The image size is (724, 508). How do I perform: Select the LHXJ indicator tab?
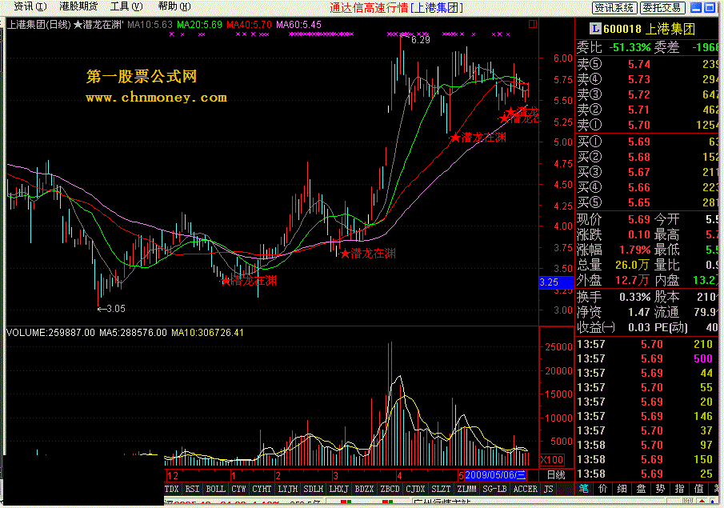pos(338,489)
